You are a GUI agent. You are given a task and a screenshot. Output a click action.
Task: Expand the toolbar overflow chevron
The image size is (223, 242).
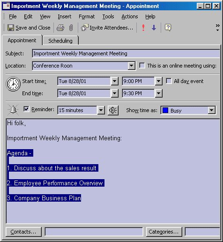point(217,28)
